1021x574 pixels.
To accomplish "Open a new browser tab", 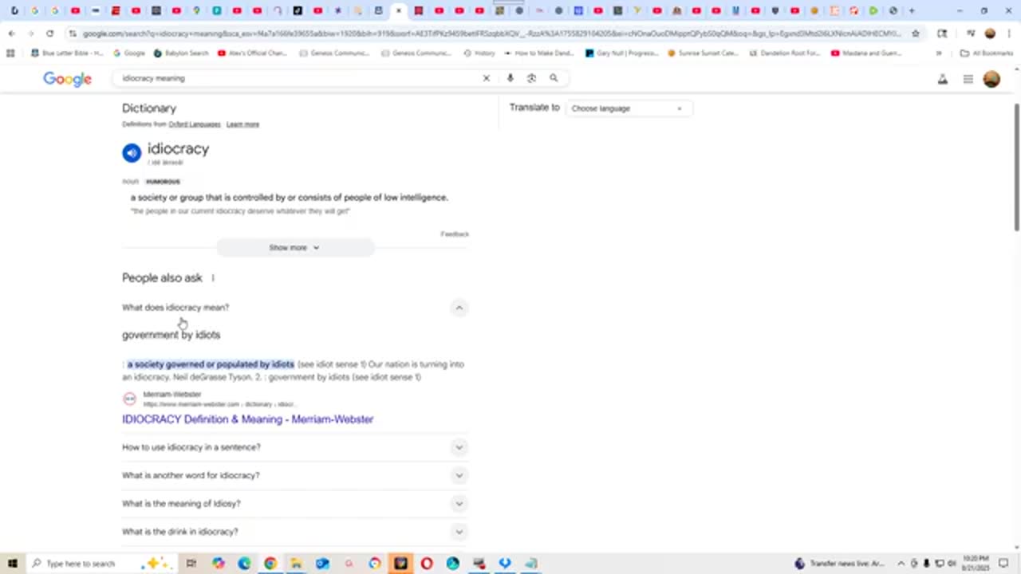I will pyautogui.click(x=912, y=11).
